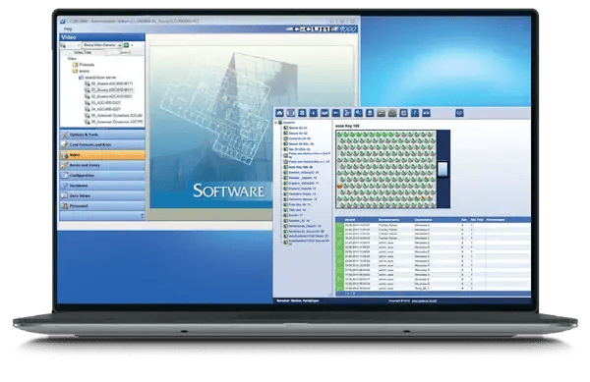This screenshot has width=590, height=382.
Task: Click the Home icon in key toolbar
Action: 279,113
